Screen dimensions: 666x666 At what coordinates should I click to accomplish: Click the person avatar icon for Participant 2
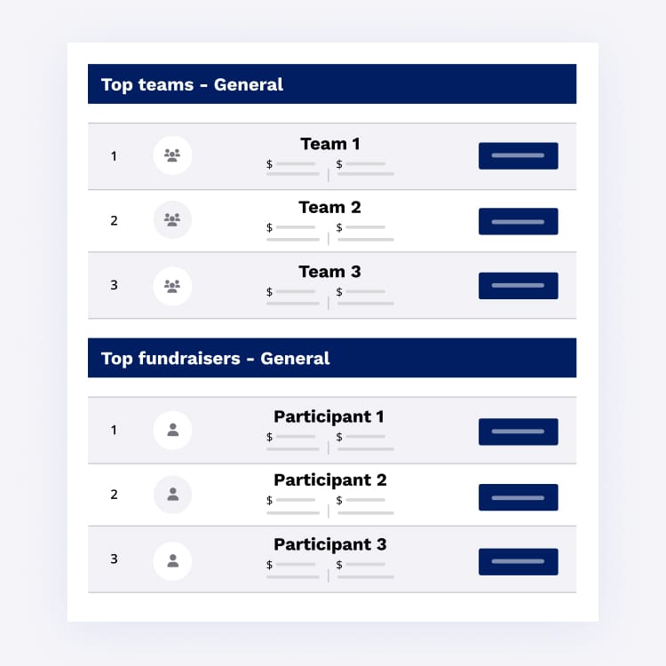pyautogui.click(x=172, y=495)
